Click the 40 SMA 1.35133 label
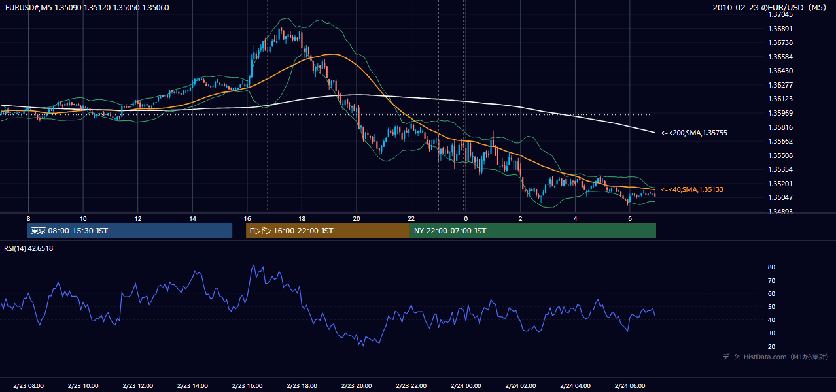836x392 pixels. (x=692, y=189)
